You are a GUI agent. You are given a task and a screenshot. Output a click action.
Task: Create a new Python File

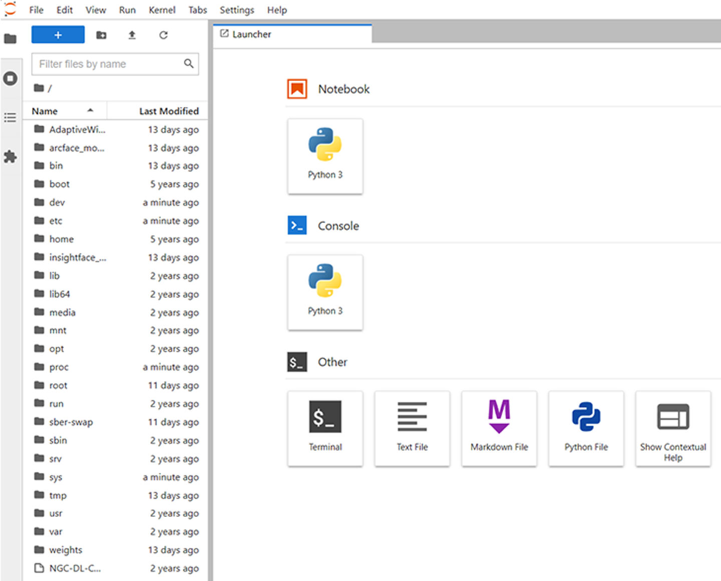click(586, 428)
